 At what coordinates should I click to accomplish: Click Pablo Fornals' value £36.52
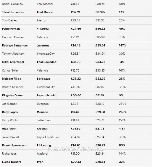pyautogui.click(x=100, y=29)
